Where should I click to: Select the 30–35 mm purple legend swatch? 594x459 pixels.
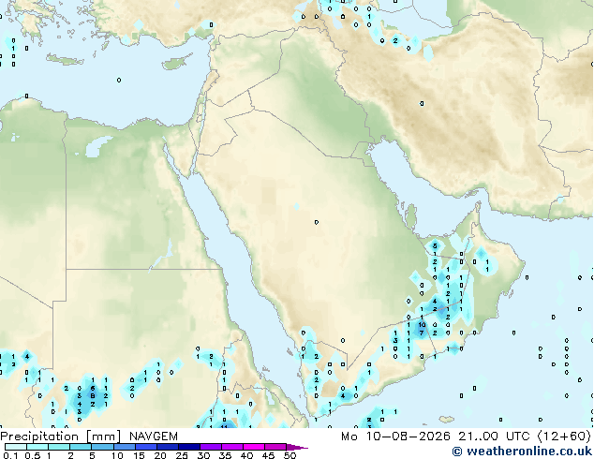click(x=211, y=447)
